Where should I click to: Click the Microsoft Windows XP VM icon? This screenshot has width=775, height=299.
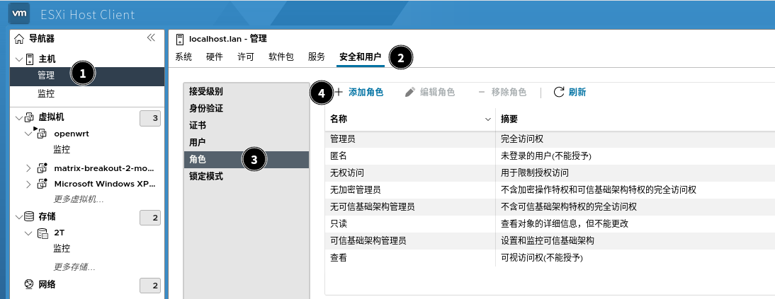coord(43,184)
